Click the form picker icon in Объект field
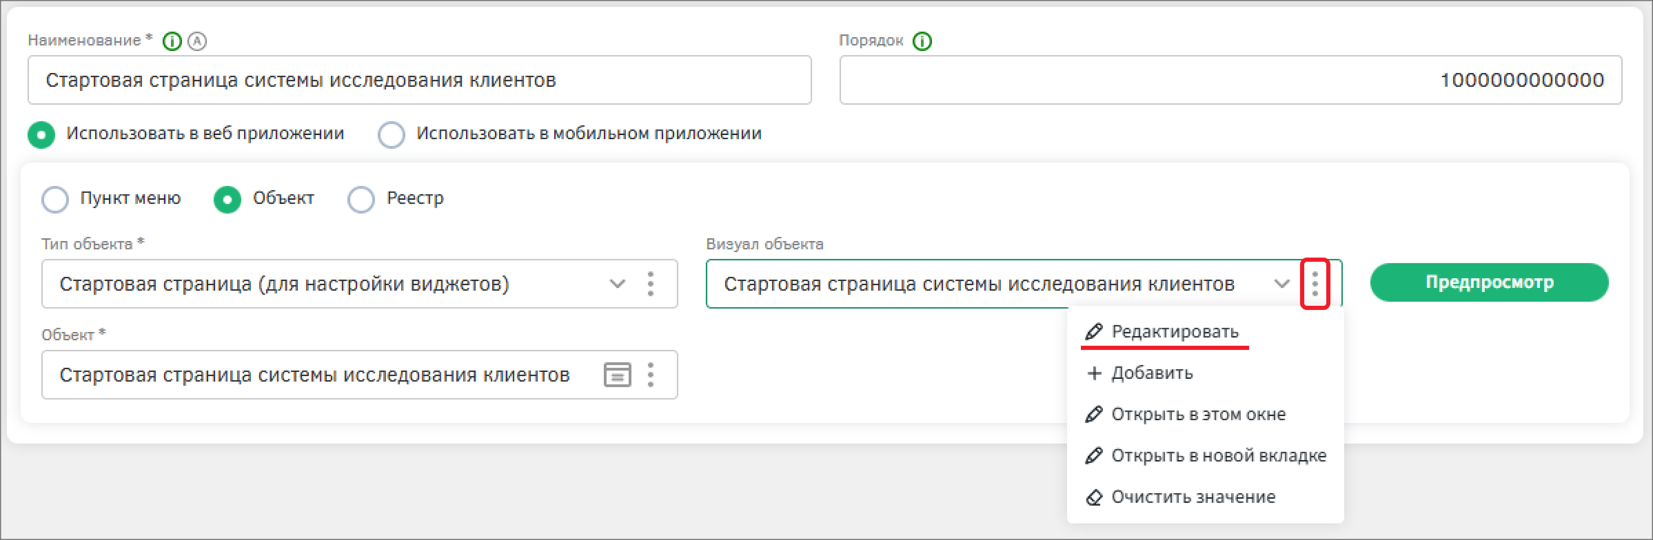The width and height of the screenshot is (1653, 540). [x=617, y=375]
